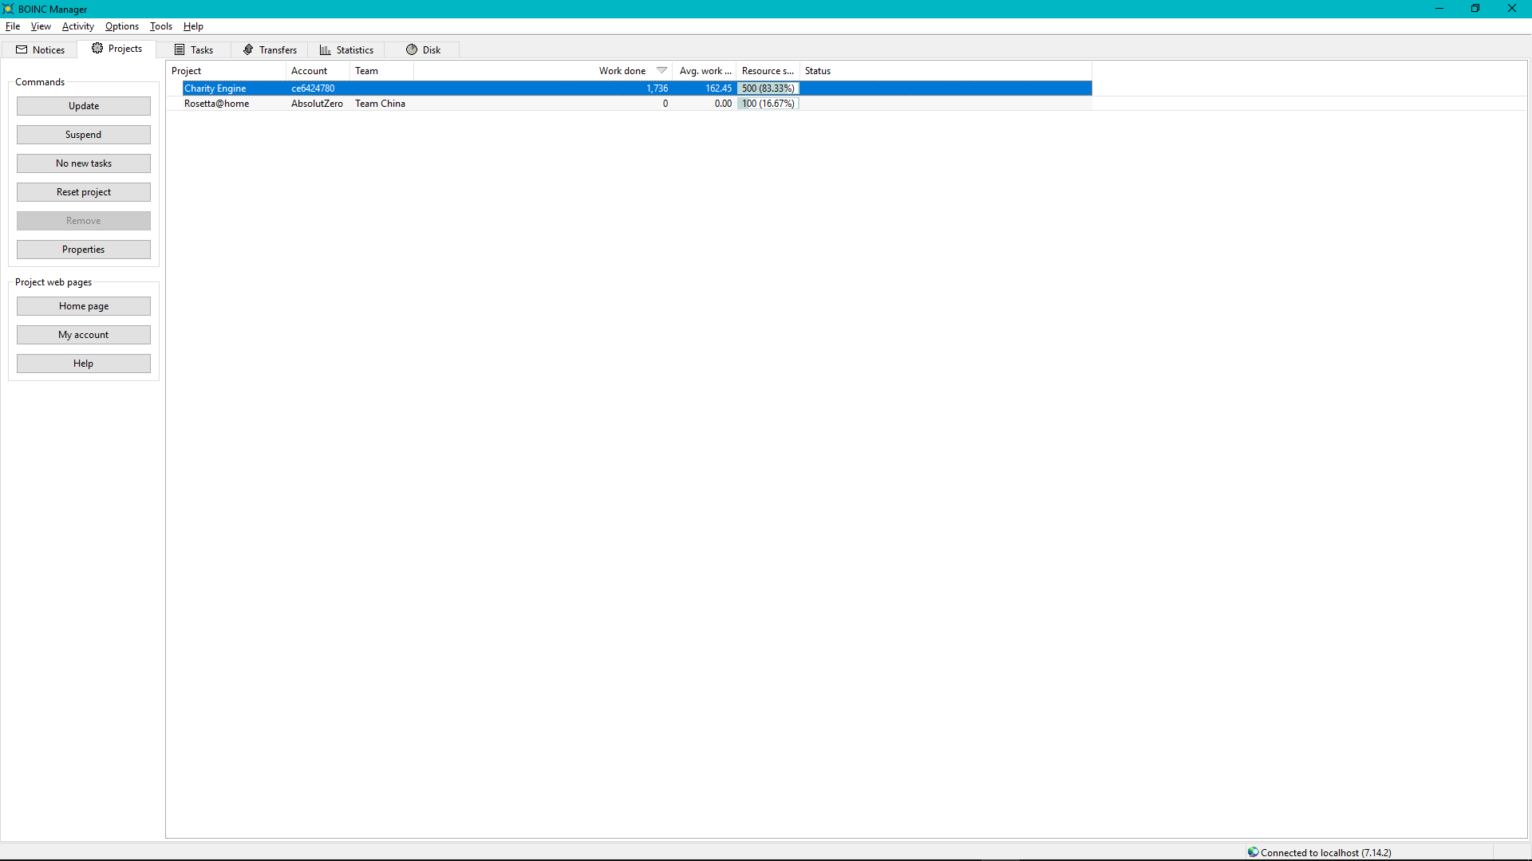Open the Tools menu
Image resolution: width=1532 pixels, height=861 pixels.
[x=161, y=26]
